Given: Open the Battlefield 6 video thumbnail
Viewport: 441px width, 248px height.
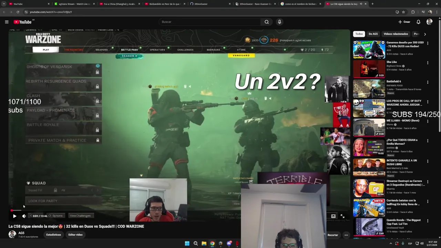Looking at the screenshot, I should (x=369, y=89).
